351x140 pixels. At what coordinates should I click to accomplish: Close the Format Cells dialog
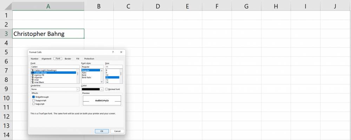[121, 52]
